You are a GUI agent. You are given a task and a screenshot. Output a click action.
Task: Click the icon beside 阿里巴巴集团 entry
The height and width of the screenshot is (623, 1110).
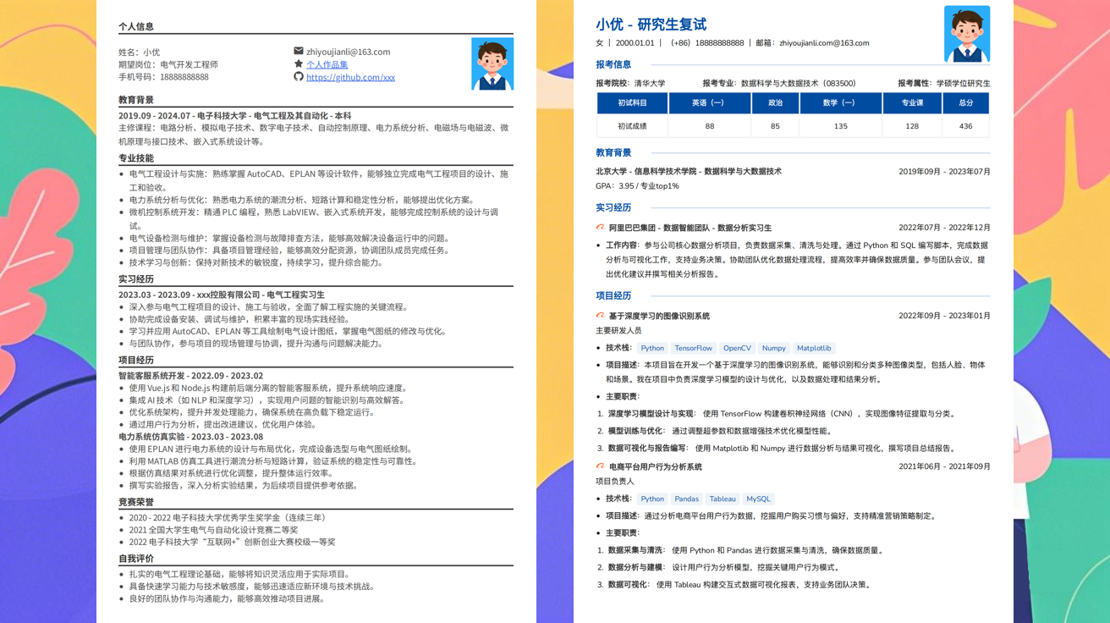pyautogui.click(x=601, y=228)
